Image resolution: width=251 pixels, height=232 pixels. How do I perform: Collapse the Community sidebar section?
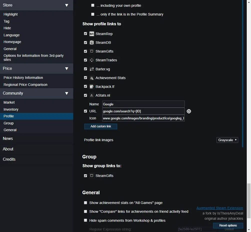pyautogui.click(x=66, y=93)
